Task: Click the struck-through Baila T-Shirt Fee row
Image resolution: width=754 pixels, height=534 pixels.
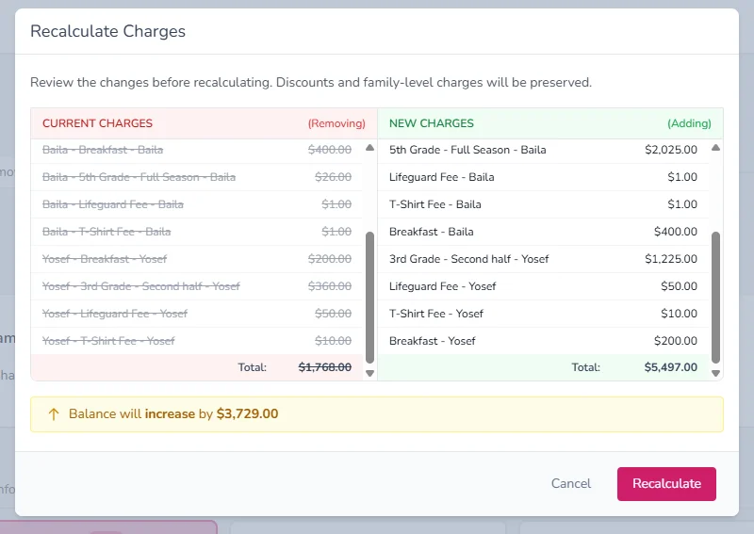Action: (x=197, y=232)
